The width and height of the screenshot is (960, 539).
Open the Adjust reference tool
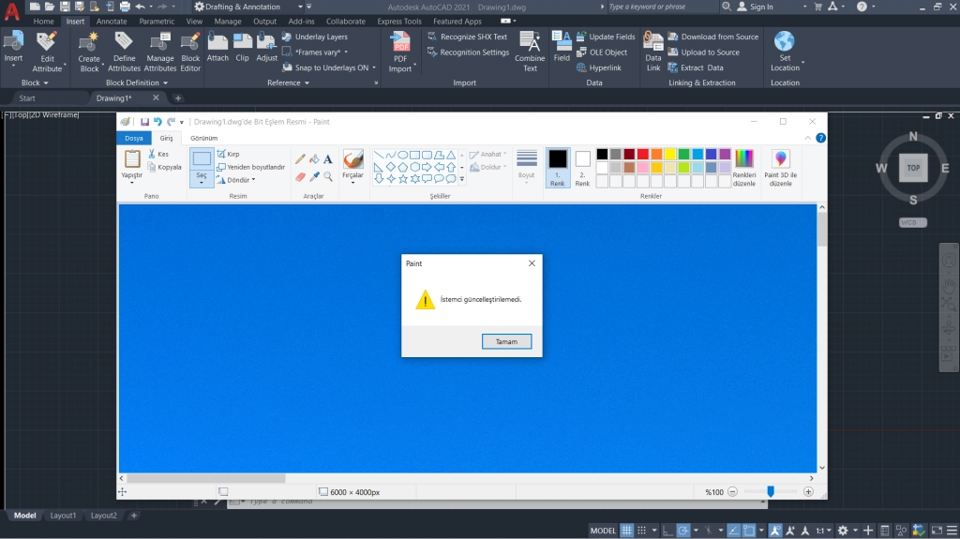pos(266,41)
